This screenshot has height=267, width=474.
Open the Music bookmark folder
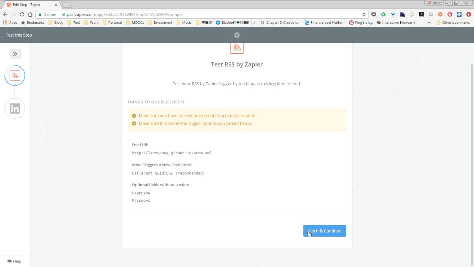pos(184,22)
